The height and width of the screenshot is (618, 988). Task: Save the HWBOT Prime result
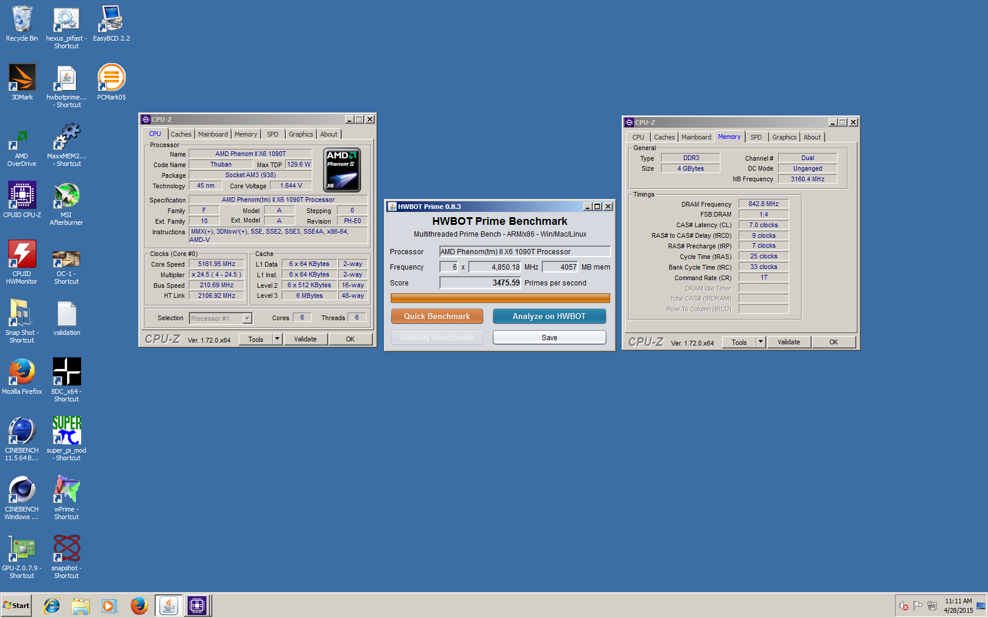(x=549, y=337)
